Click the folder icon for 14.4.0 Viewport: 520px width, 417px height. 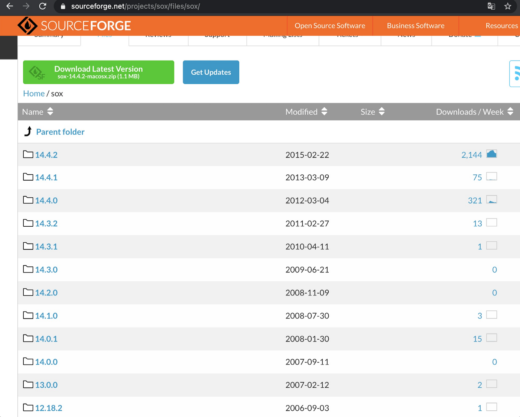(x=28, y=200)
